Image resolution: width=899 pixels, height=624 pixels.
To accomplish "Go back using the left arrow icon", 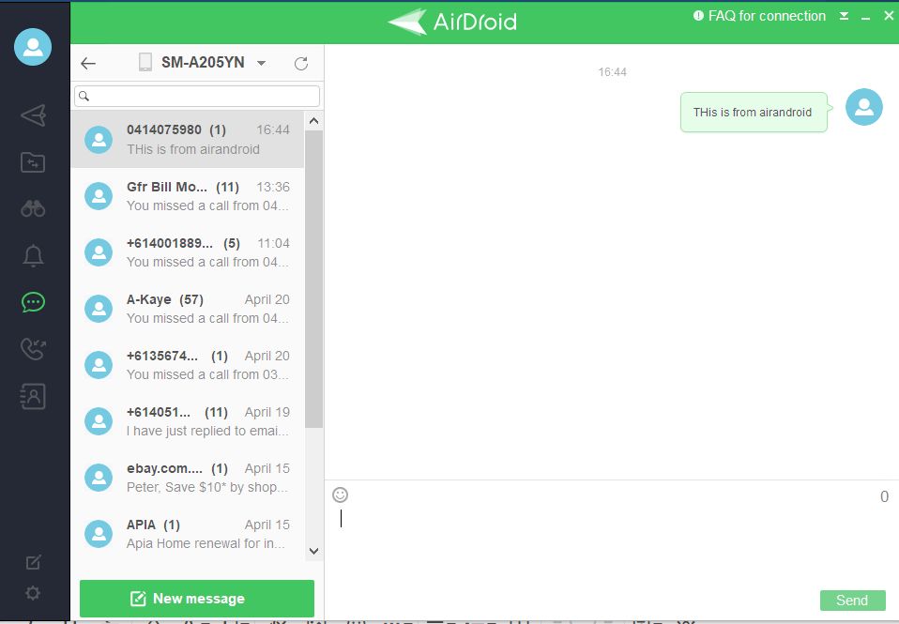I will coord(88,63).
